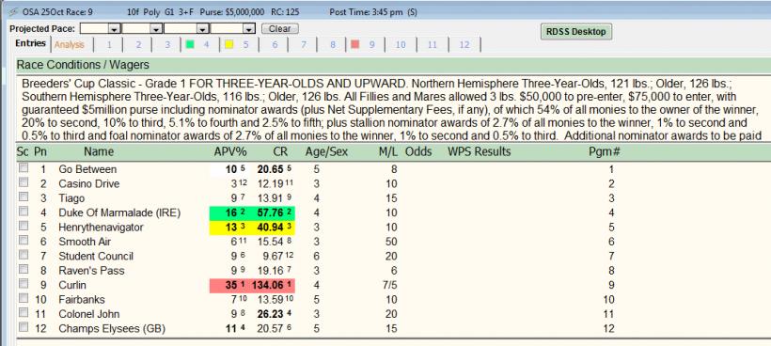The height and width of the screenshot is (346, 771).
Task: Tick the scratch checkbox for Colonel John
Action: (24, 313)
